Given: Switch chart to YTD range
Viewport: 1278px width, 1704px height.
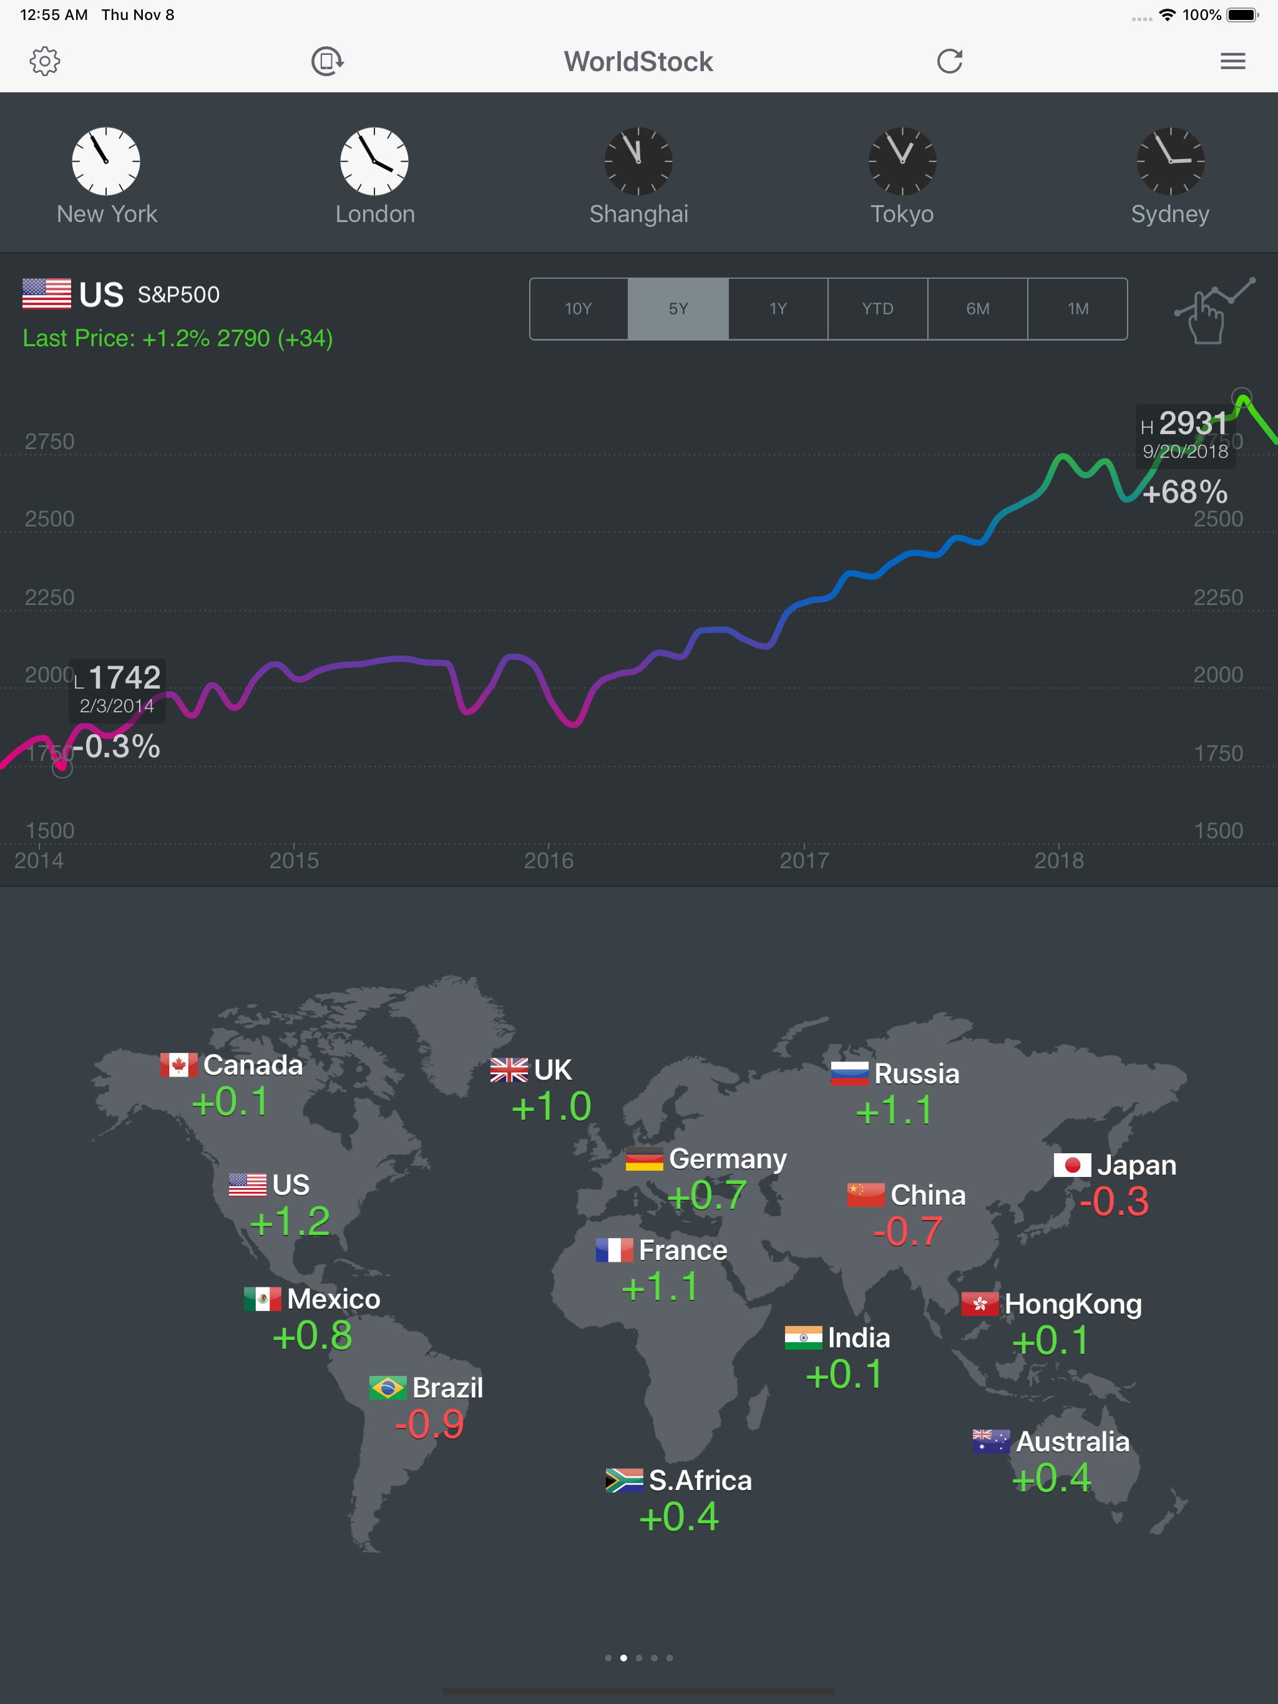Looking at the screenshot, I should click(x=878, y=309).
